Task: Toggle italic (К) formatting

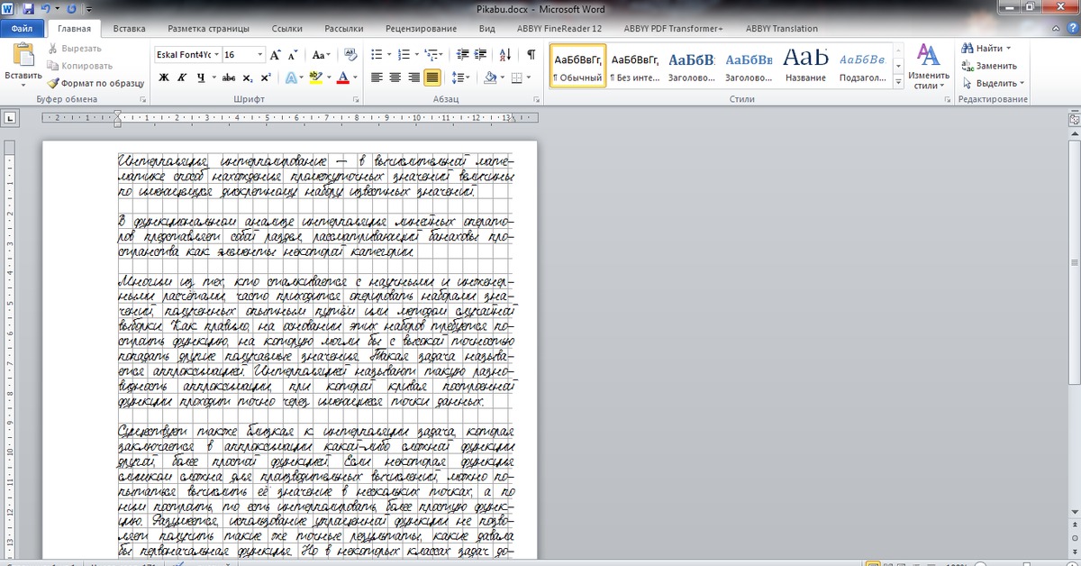Action: tap(181, 78)
